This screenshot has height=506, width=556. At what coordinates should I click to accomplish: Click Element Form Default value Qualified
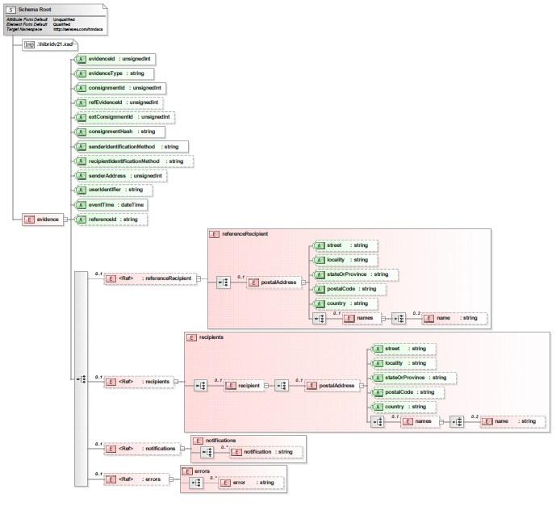[61, 24]
